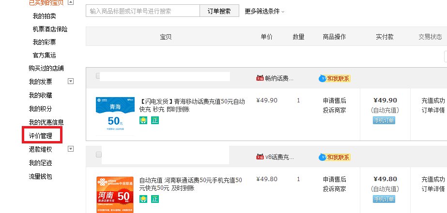
Task: Click the 订单搜索 button
Action: coord(219,11)
